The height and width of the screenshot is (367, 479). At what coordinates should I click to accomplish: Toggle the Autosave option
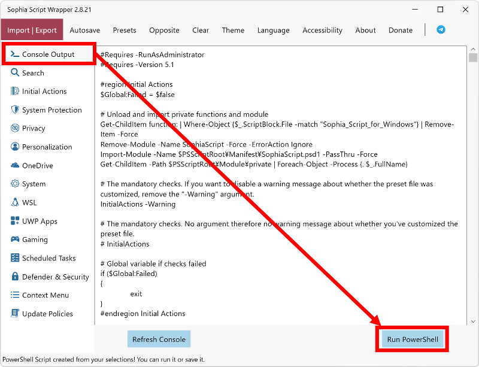click(85, 30)
